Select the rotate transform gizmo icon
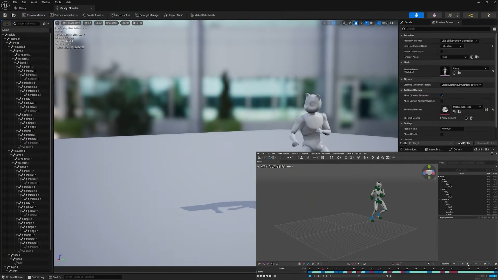Viewport: 498px width, 280px height. click(334, 23)
